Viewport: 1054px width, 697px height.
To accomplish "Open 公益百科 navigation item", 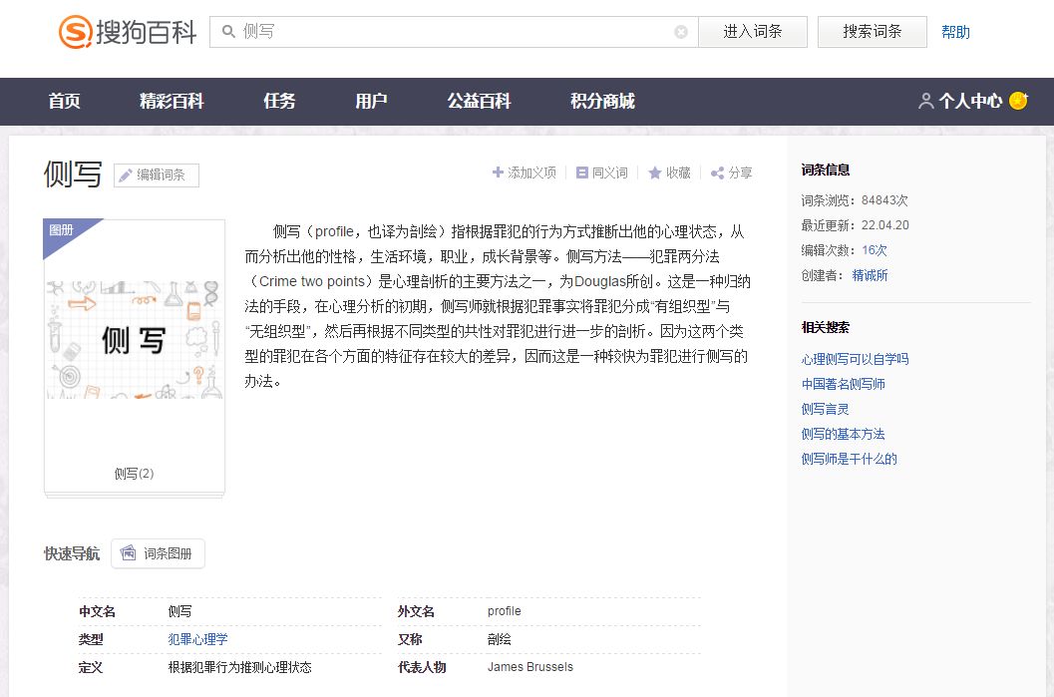I will [480, 101].
